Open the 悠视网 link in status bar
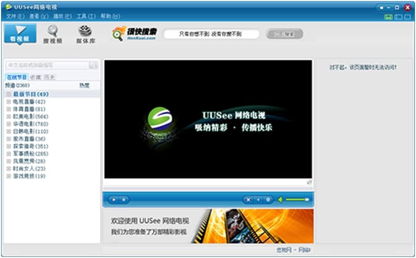416x258 pixels. pyautogui.click(x=284, y=250)
